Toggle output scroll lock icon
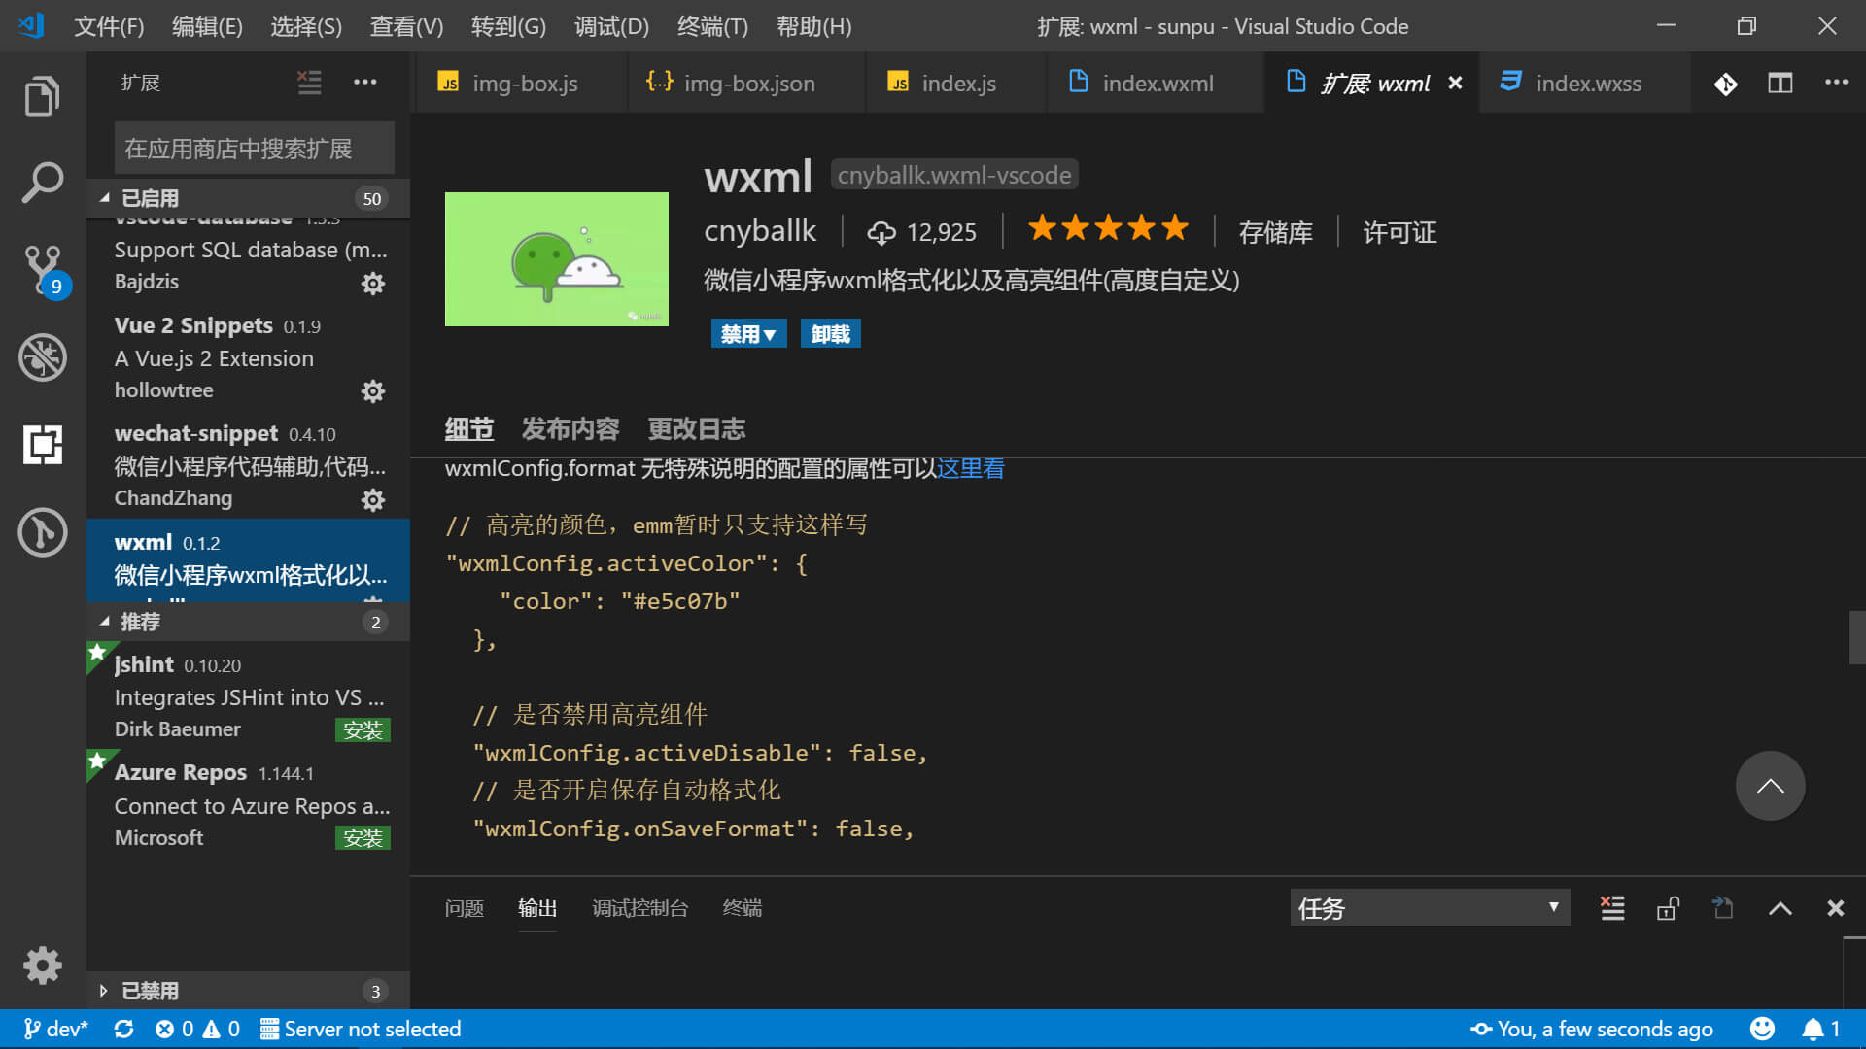The image size is (1866, 1049). pyautogui.click(x=1668, y=908)
